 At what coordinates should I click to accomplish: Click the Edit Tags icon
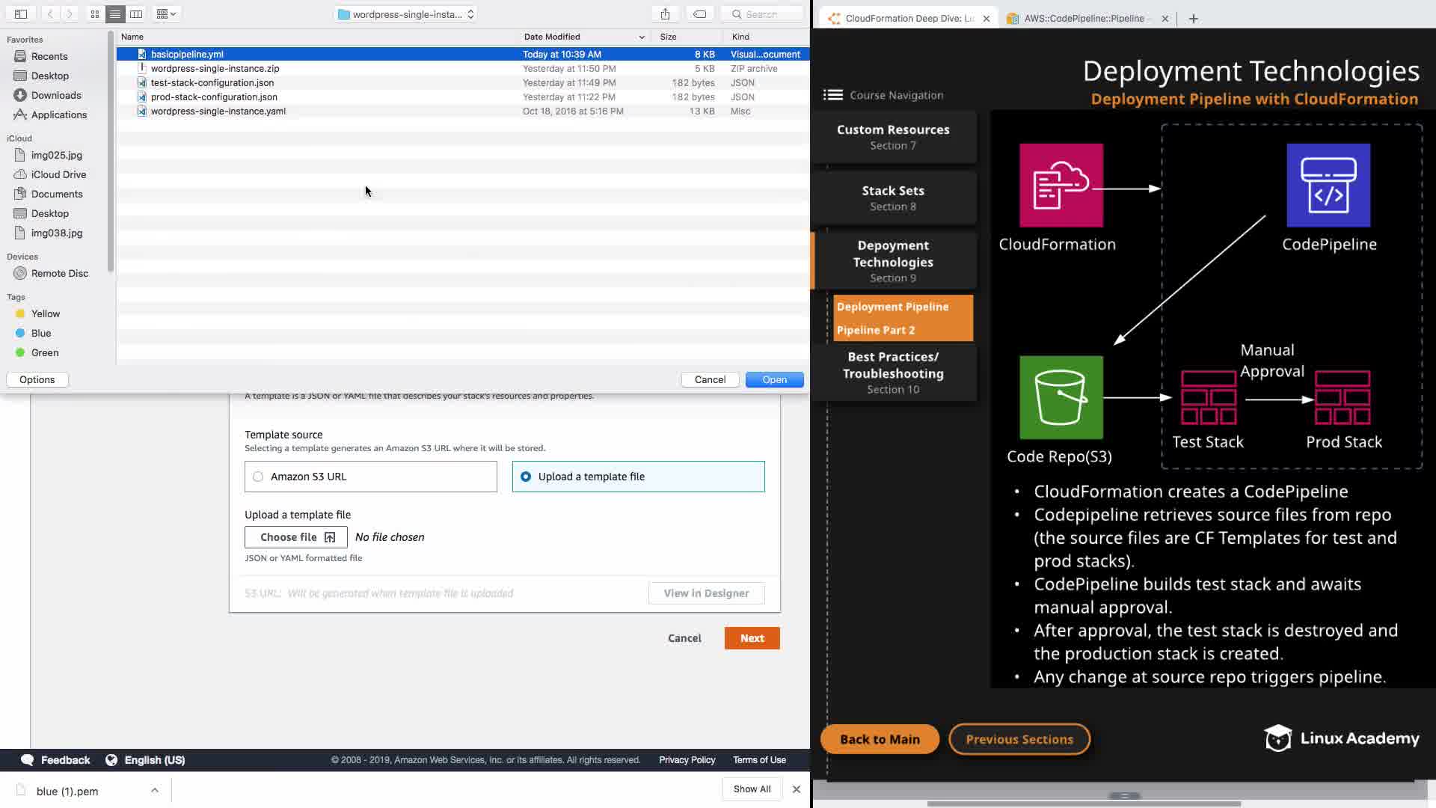tap(699, 13)
